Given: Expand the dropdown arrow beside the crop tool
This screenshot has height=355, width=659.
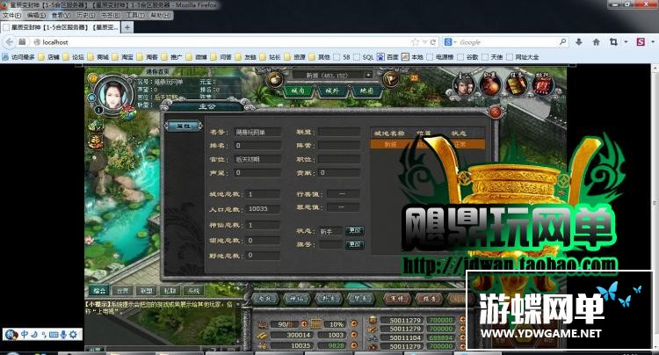Looking at the screenshot, I should point(626,42).
